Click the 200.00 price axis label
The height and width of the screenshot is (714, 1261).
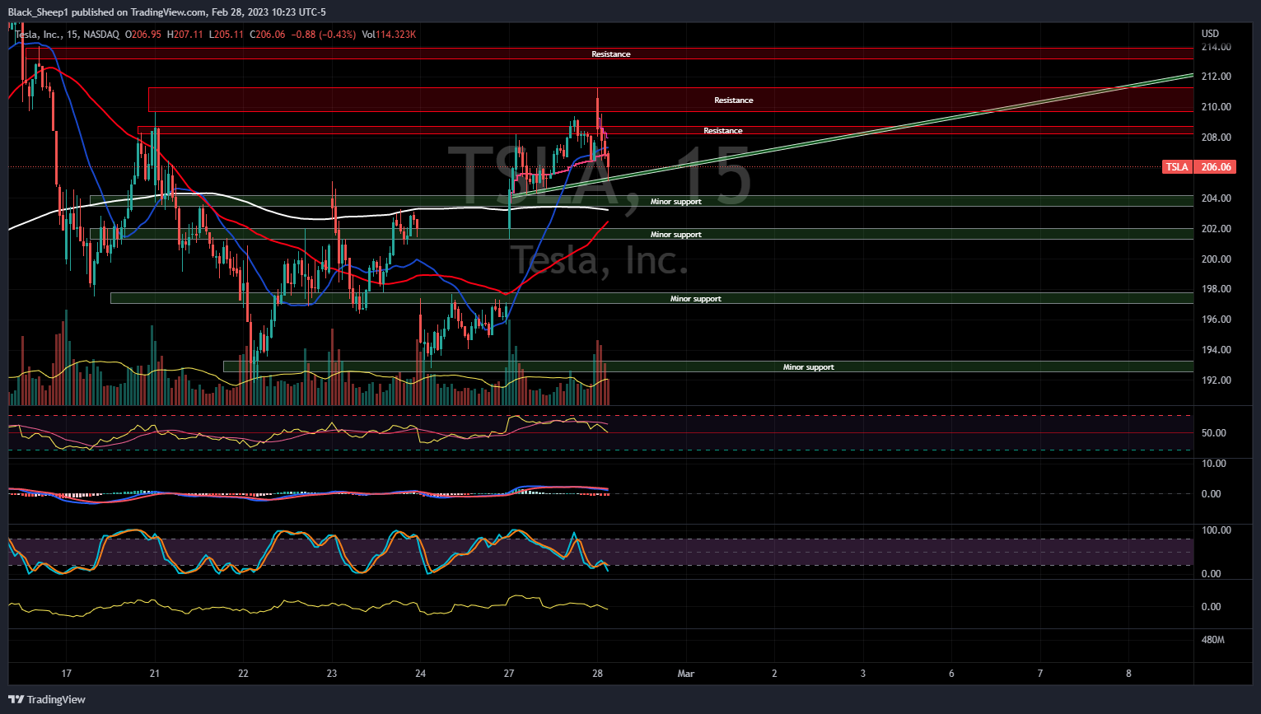[1216, 259]
